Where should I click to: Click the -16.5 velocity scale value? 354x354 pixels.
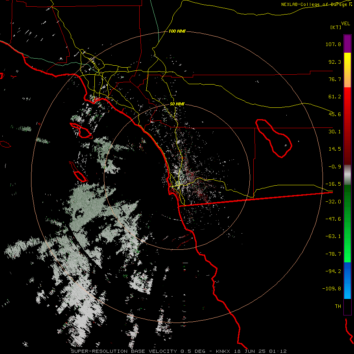(x=333, y=184)
